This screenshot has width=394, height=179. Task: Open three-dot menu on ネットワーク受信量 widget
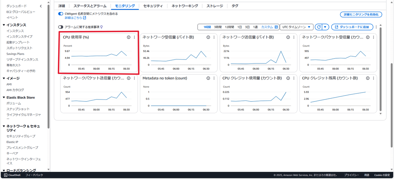pos(214,37)
